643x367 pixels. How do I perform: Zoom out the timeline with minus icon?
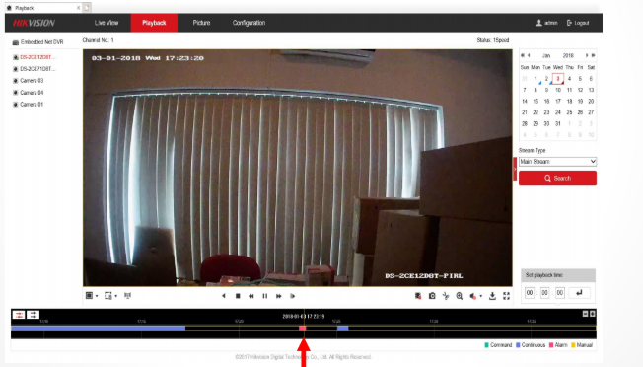coord(585,314)
